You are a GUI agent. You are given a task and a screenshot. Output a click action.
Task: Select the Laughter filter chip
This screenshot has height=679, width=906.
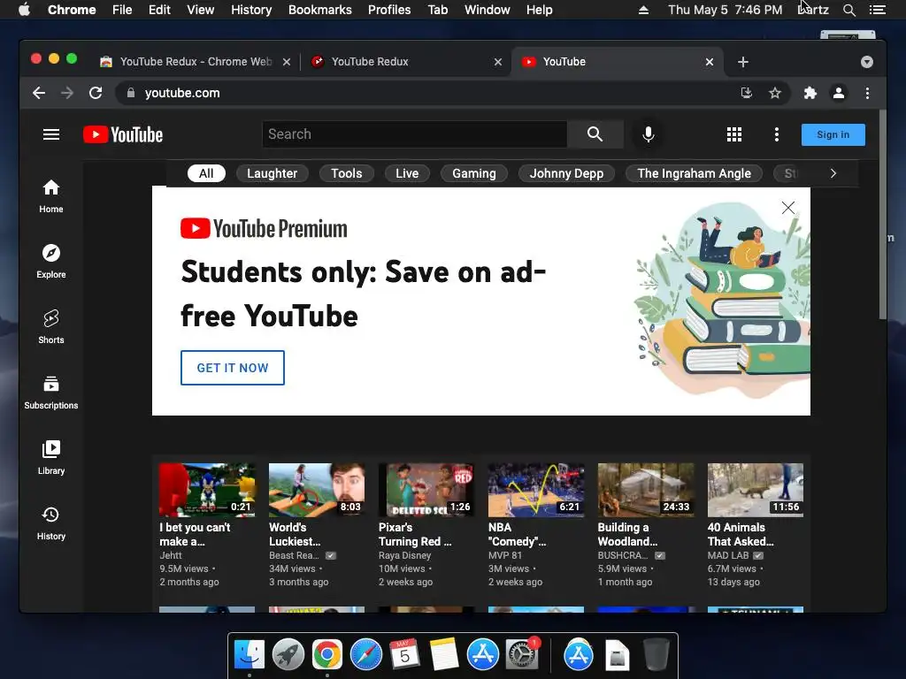273,173
